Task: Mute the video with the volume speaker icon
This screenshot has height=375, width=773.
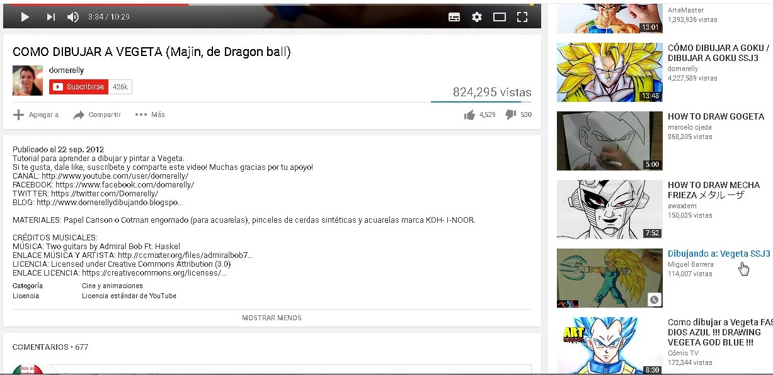Action: click(73, 17)
